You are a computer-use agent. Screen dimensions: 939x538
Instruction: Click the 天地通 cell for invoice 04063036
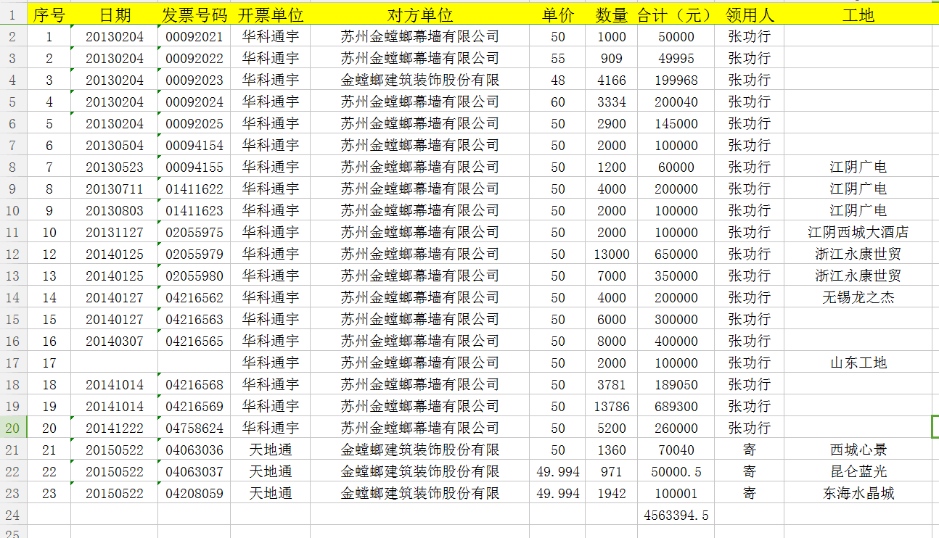[271, 450]
